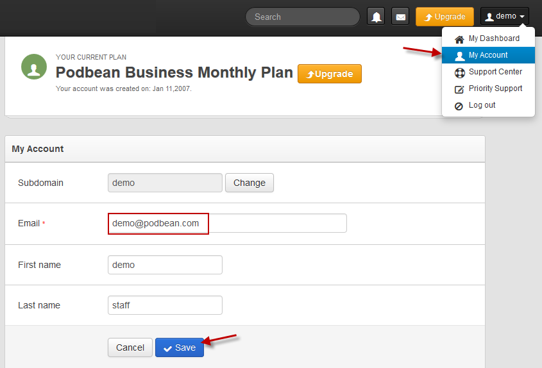Click into the First name field

point(165,265)
